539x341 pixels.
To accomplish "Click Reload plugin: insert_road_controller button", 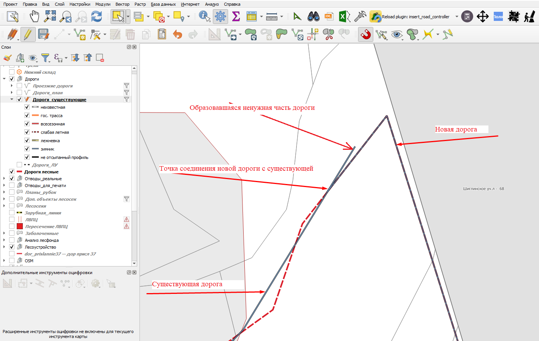I will (410, 17).
